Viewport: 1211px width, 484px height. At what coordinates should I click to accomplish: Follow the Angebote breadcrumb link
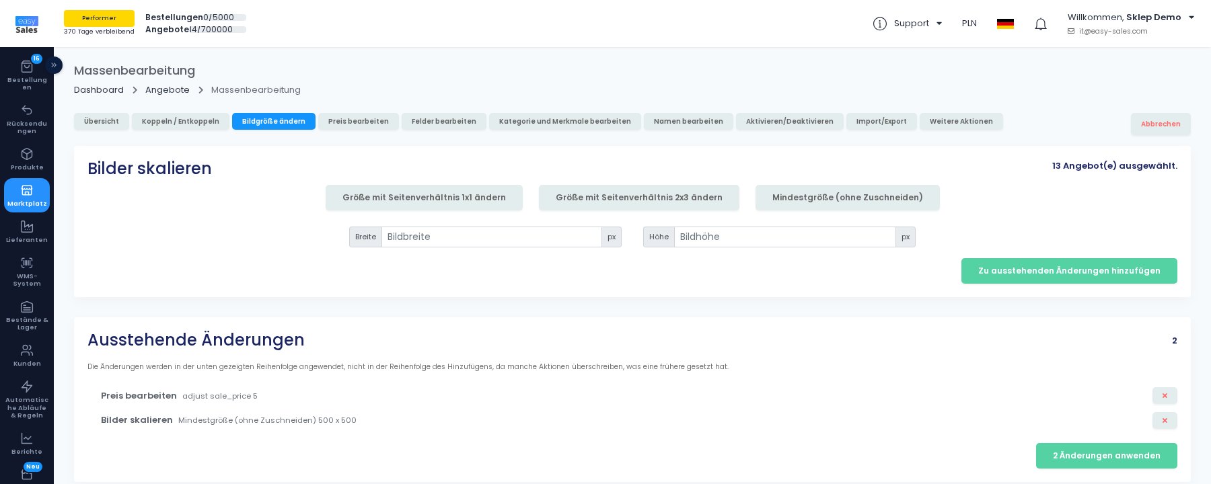168,90
